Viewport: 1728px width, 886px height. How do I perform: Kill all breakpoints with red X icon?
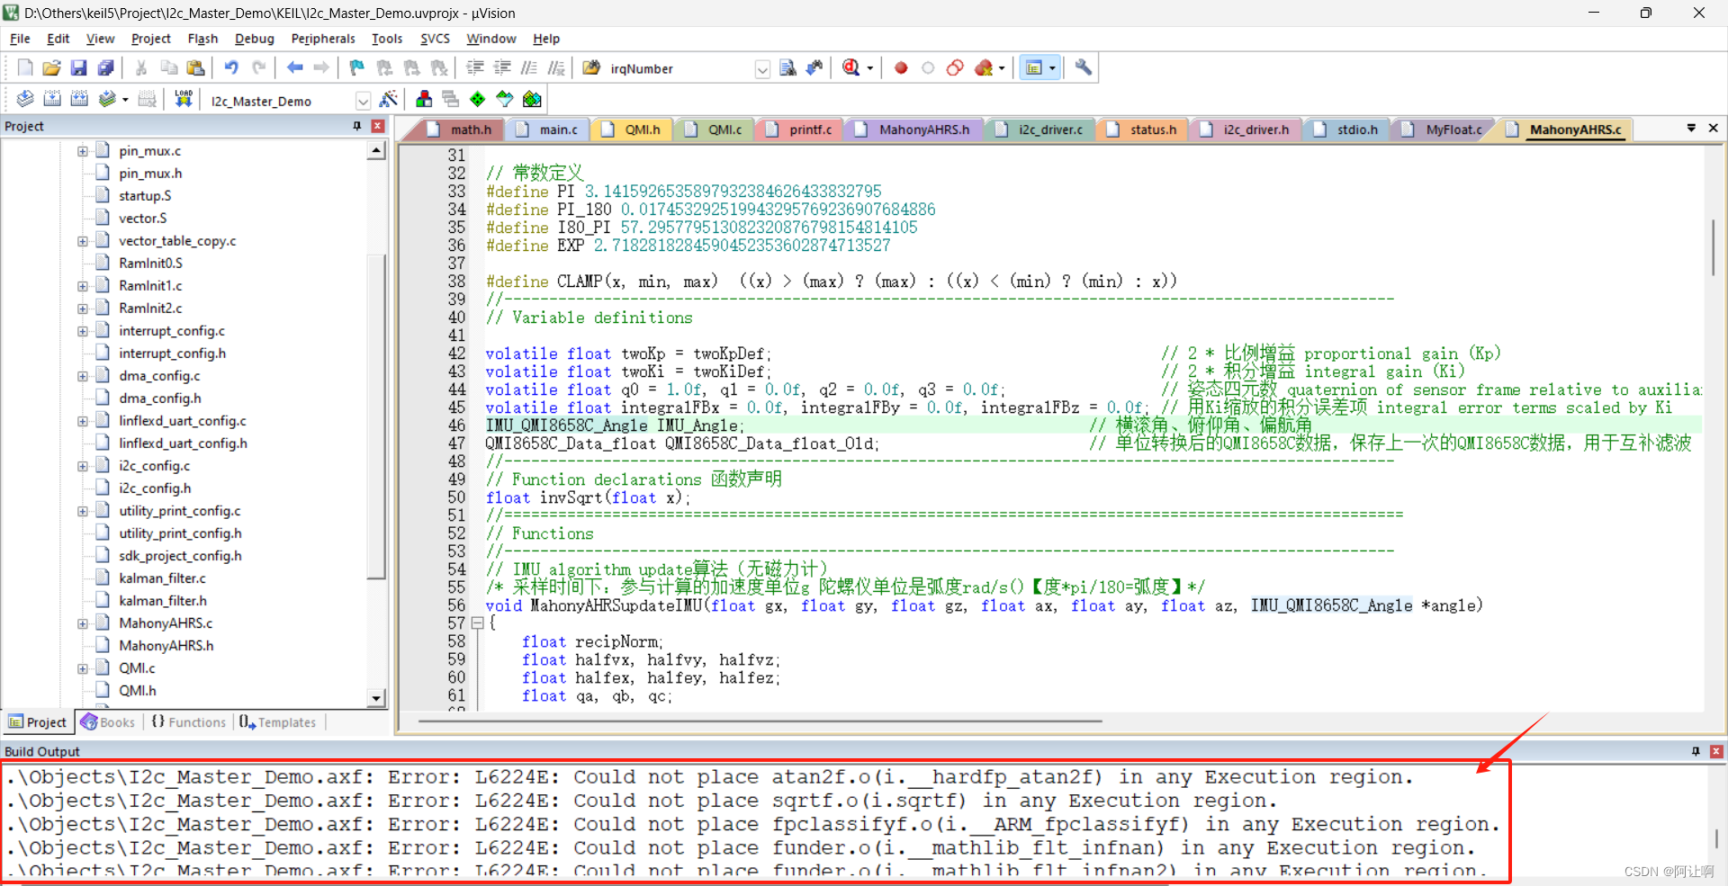point(982,67)
